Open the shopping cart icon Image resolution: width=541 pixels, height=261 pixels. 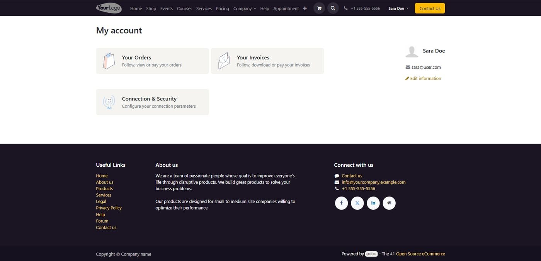[x=319, y=8]
